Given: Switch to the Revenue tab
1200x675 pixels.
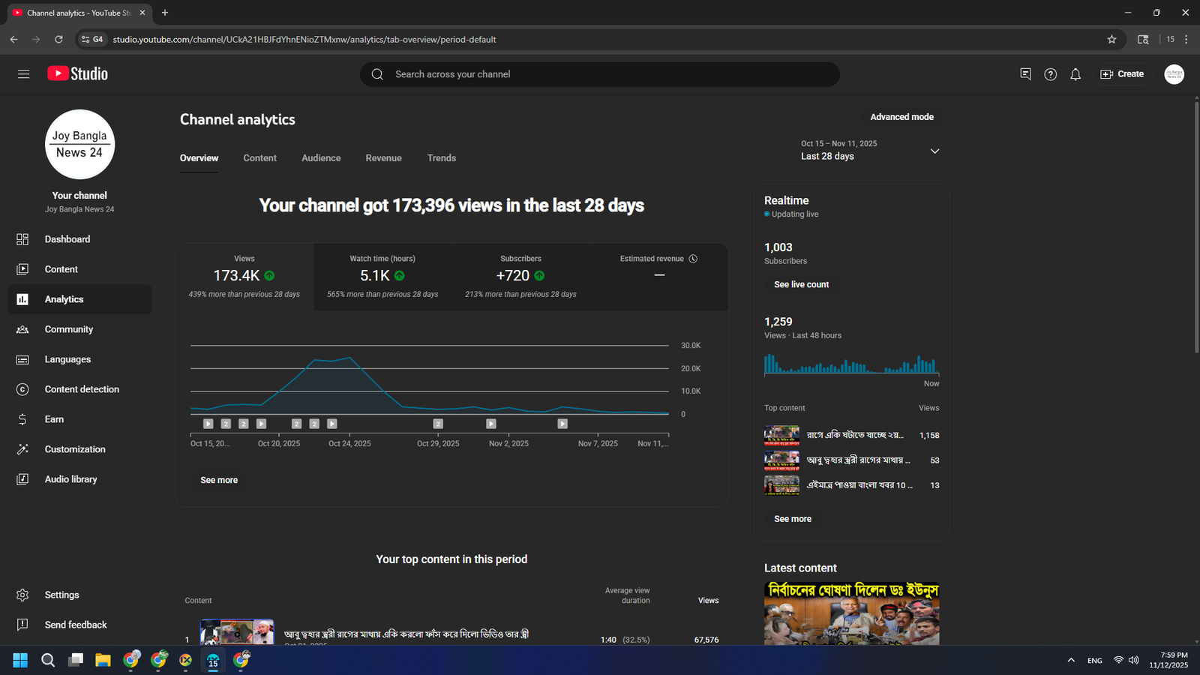Looking at the screenshot, I should [x=383, y=158].
